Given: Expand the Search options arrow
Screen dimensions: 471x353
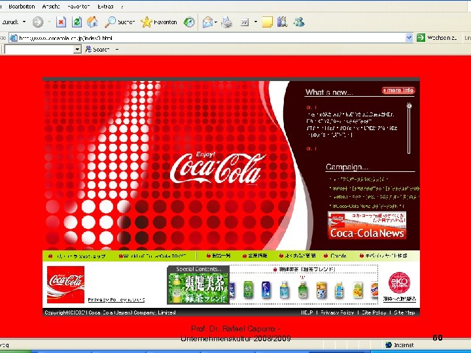Looking at the screenshot, I should pos(117,49).
